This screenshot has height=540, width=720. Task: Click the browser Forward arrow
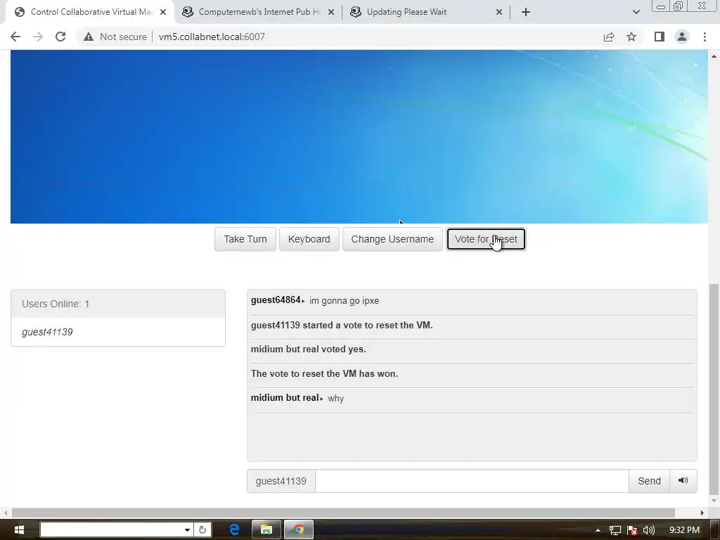tap(38, 37)
